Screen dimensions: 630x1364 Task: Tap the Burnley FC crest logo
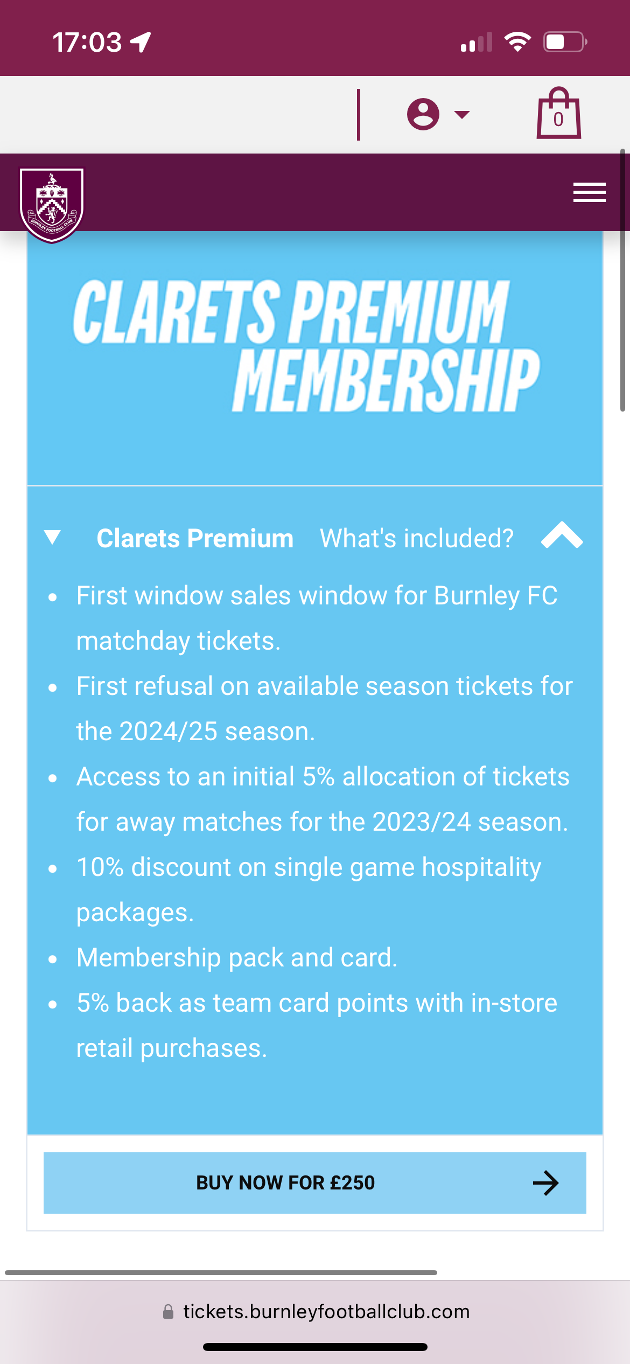(x=52, y=205)
